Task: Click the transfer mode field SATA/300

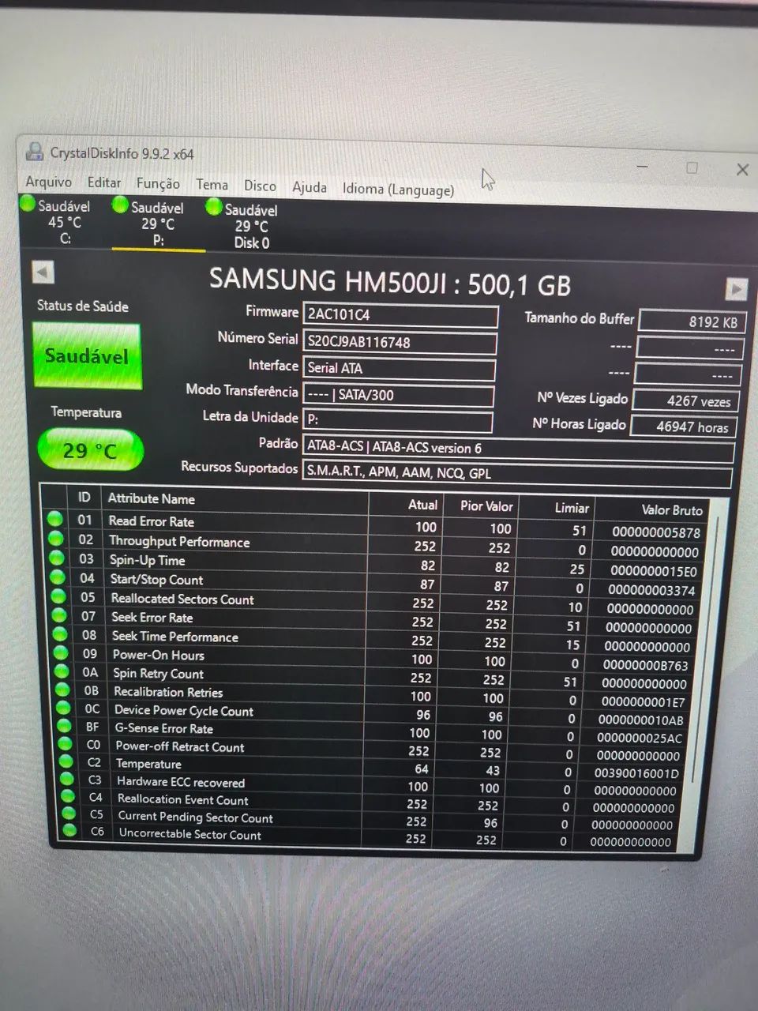Action: tap(398, 395)
